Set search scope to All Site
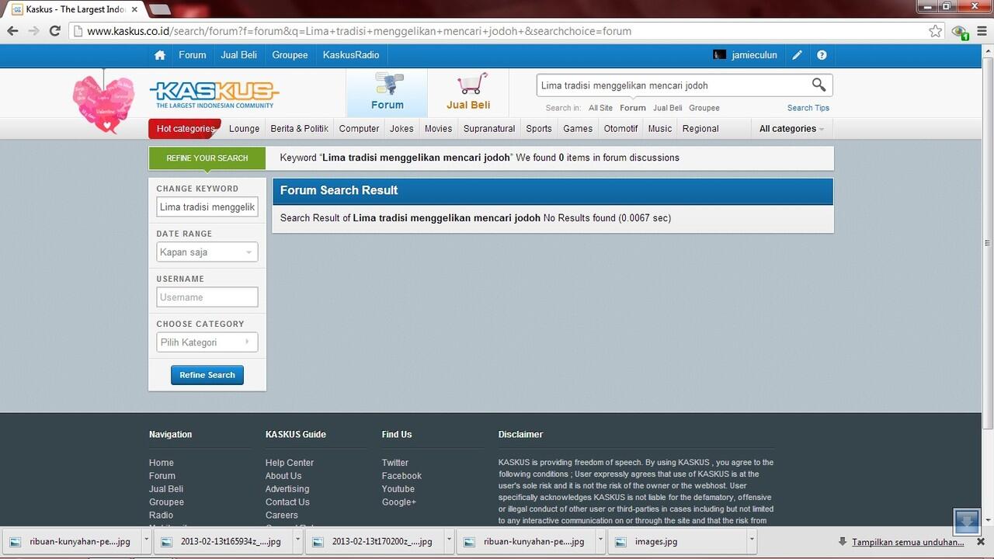The width and height of the screenshot is (994, 559). (600, 108)
